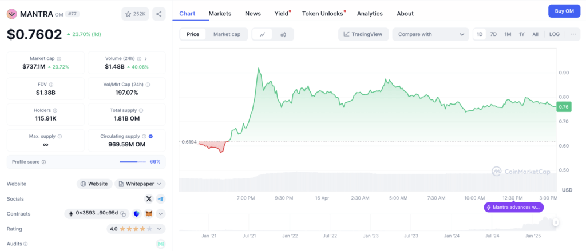Click the timeline range slider handle
586x251 pixels.
(555, 222)
